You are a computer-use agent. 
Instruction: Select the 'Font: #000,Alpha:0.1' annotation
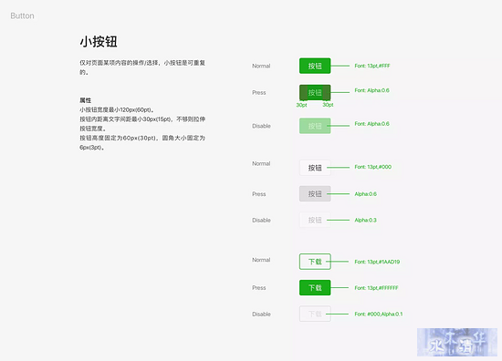pyautogui.click(x=379, y=314)
